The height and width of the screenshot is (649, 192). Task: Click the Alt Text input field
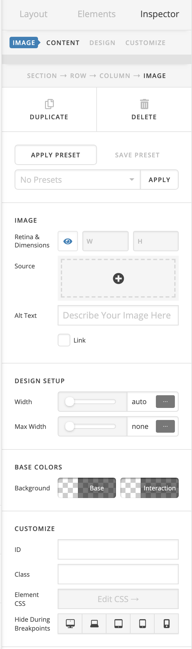118,315
